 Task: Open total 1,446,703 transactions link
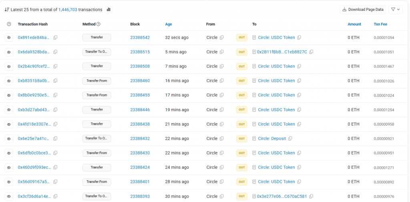coord(68,10)
